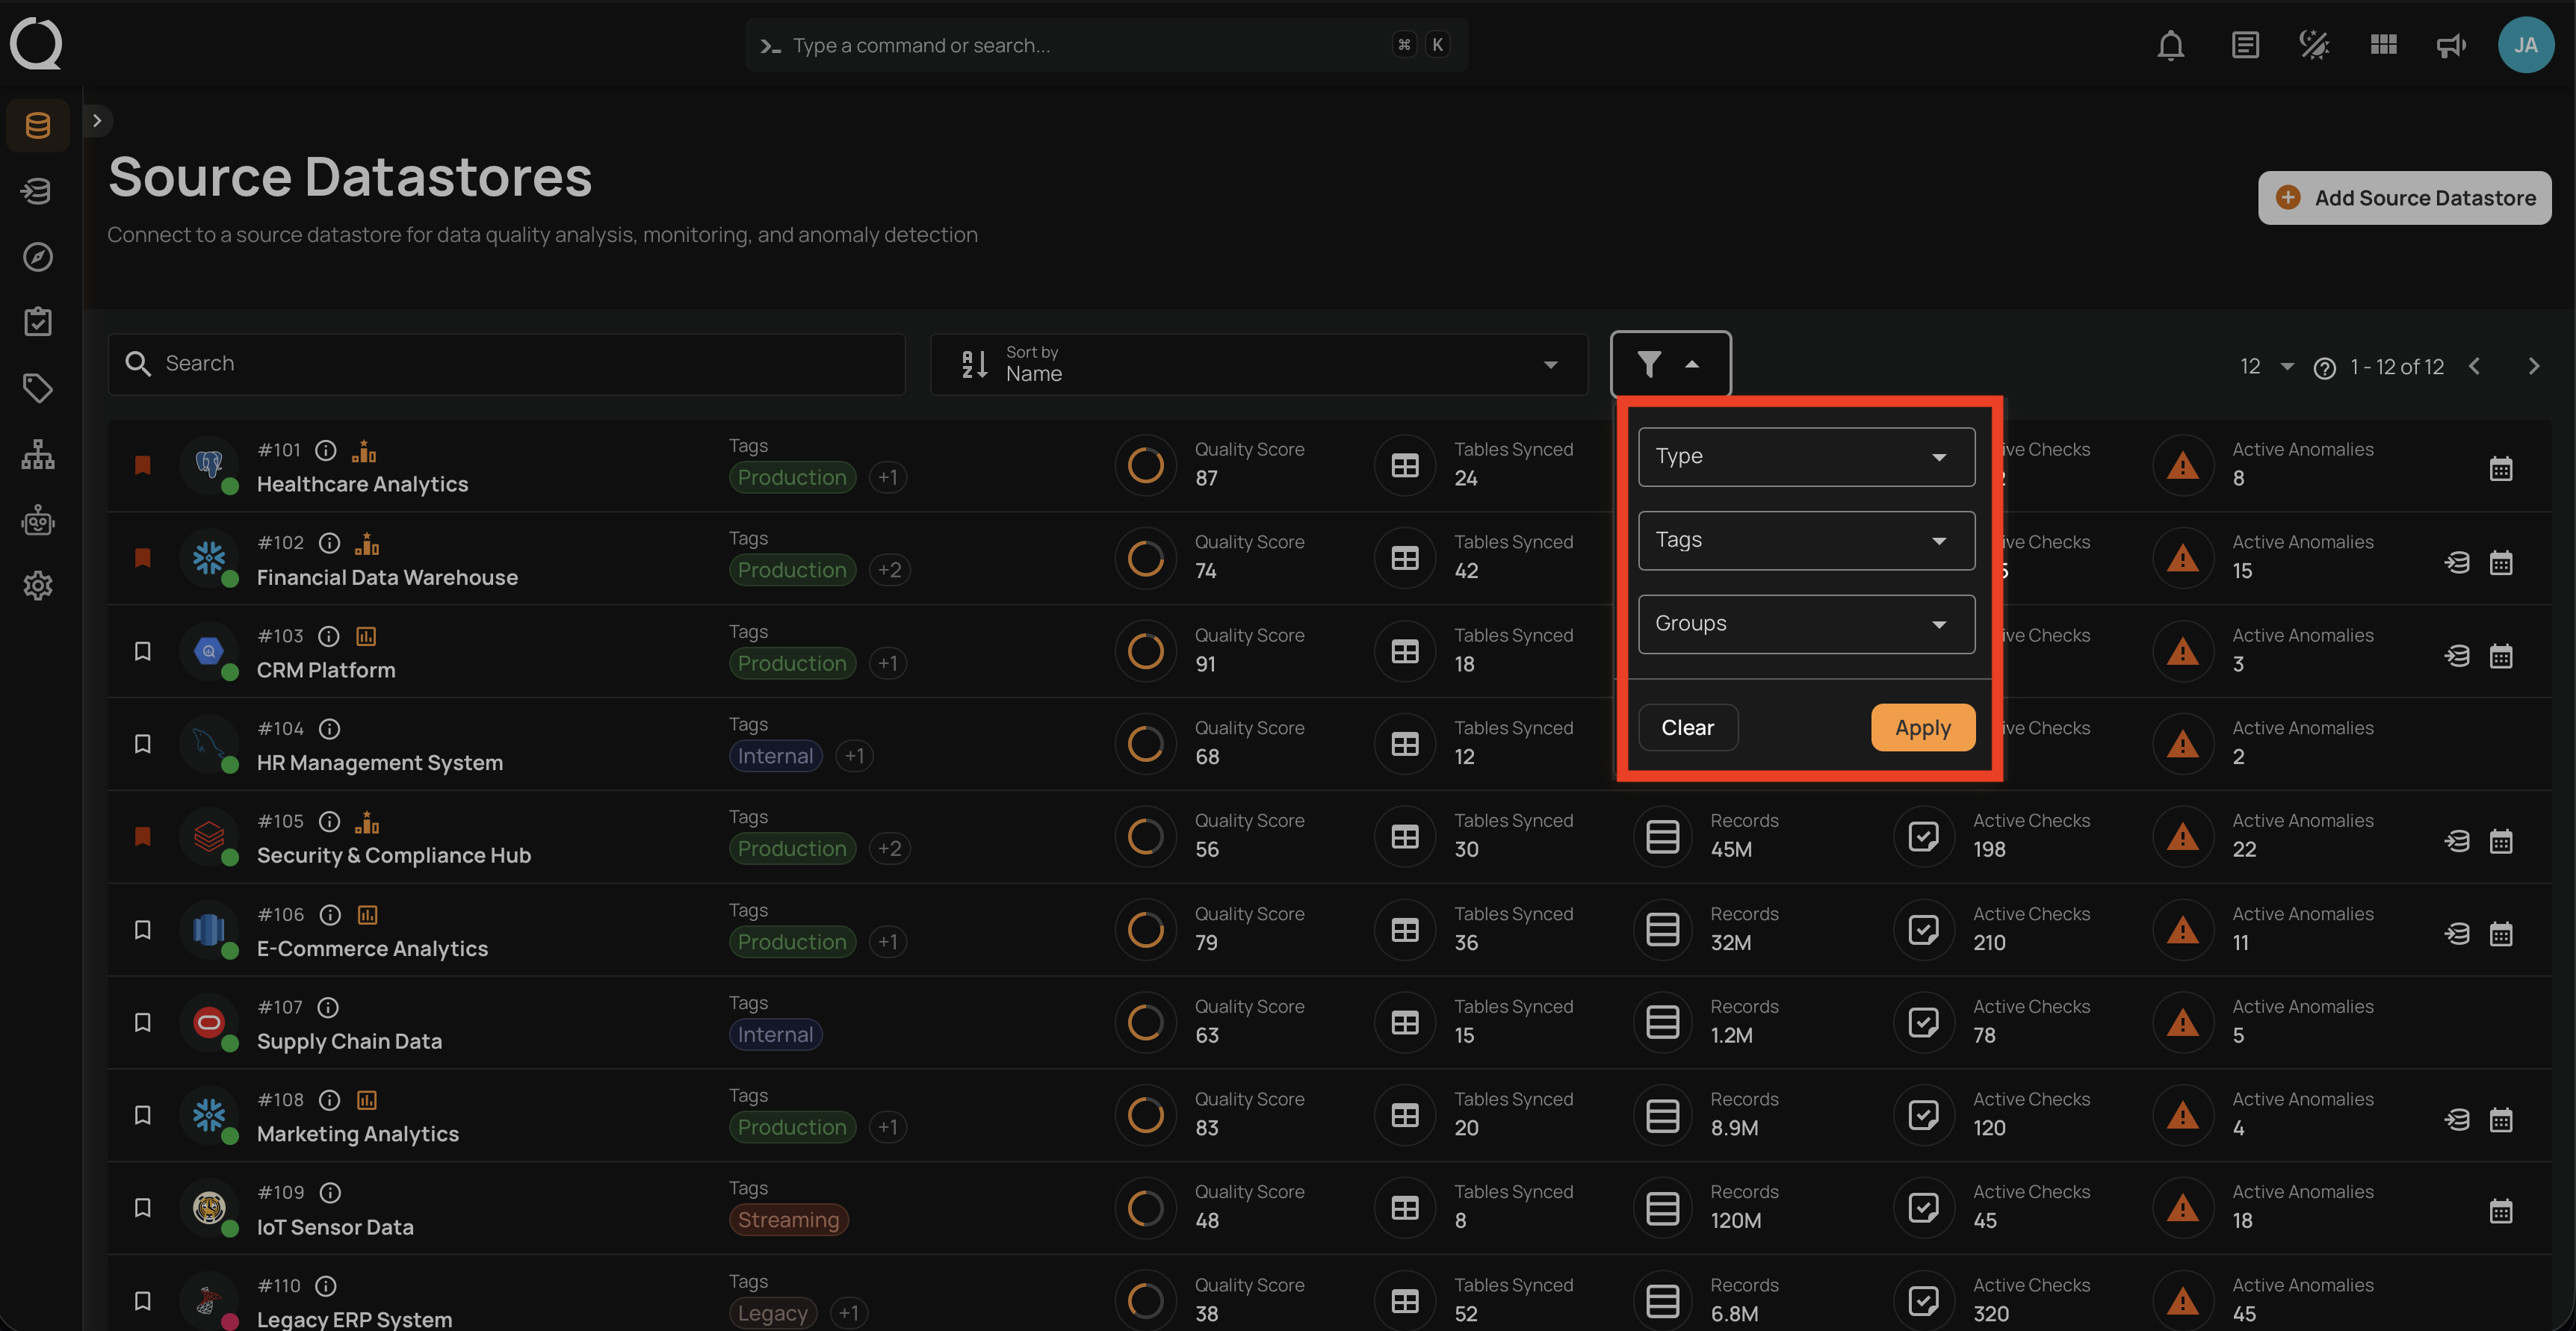Click the megaphone announcements icon
The height and width of the screenshot is (1331, 2576).
pos(2451,45)
